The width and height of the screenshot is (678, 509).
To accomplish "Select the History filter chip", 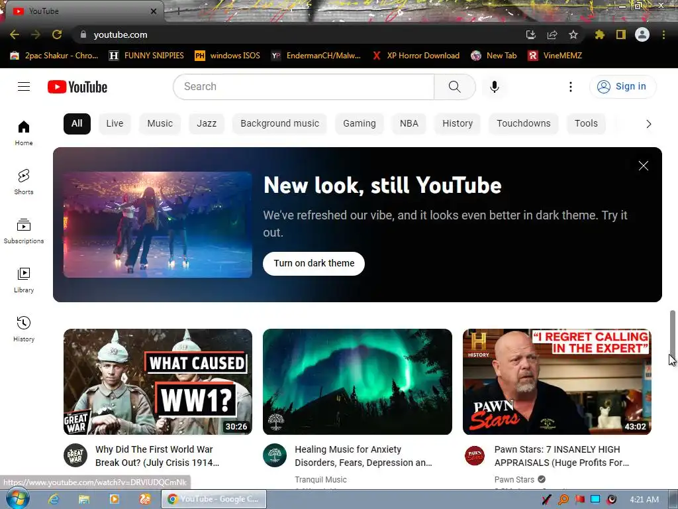I will click(458, 124).
